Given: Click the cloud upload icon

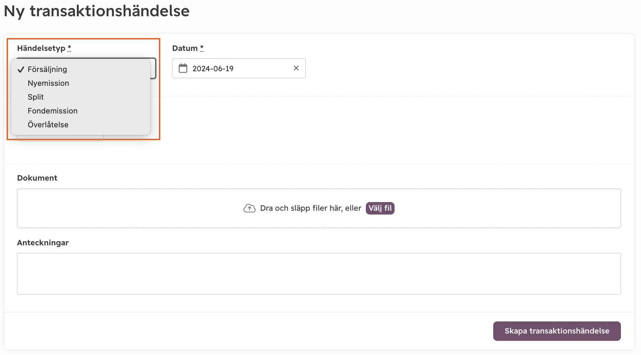Looking at the screenshot, I should [250, 208].
